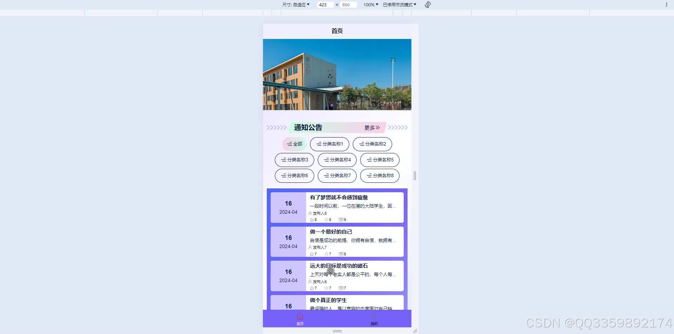Filter by 分类名称6
The width and height of the screenshot is (674, 334).
click(294, 175)
